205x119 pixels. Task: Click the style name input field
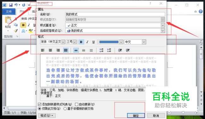(115, 14)
